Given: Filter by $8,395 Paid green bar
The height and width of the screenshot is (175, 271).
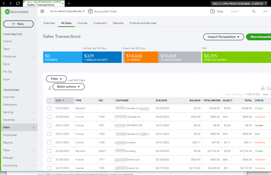Looking at the screenshot, I should [x=237, y=57].
